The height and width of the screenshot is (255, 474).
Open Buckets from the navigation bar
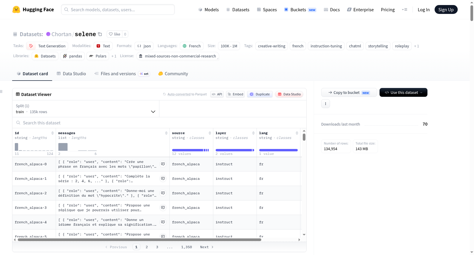point(300,9)
